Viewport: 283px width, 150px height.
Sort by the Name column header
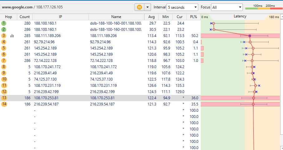(x=116, y=17)
